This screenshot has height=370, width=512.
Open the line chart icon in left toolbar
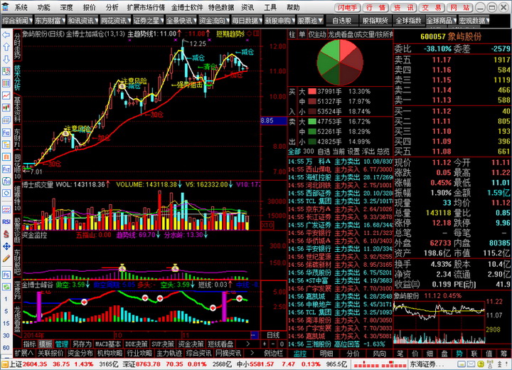[6, 95]
